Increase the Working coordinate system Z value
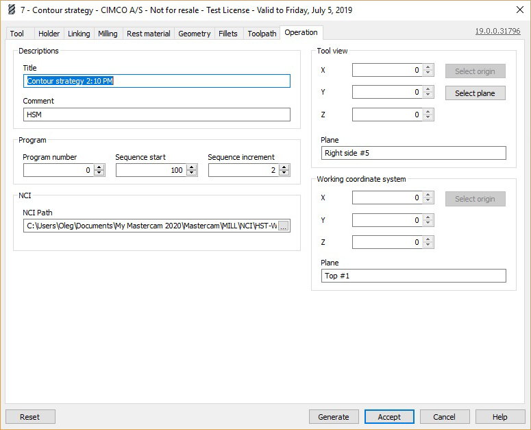Image resolution: width=531 pixels, height=430 pixels. [x=428, y=239]
